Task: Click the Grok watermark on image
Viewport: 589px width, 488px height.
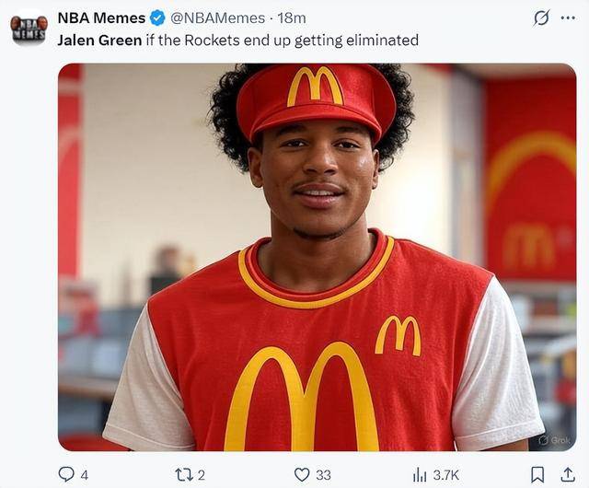Action: click(555, 440)
